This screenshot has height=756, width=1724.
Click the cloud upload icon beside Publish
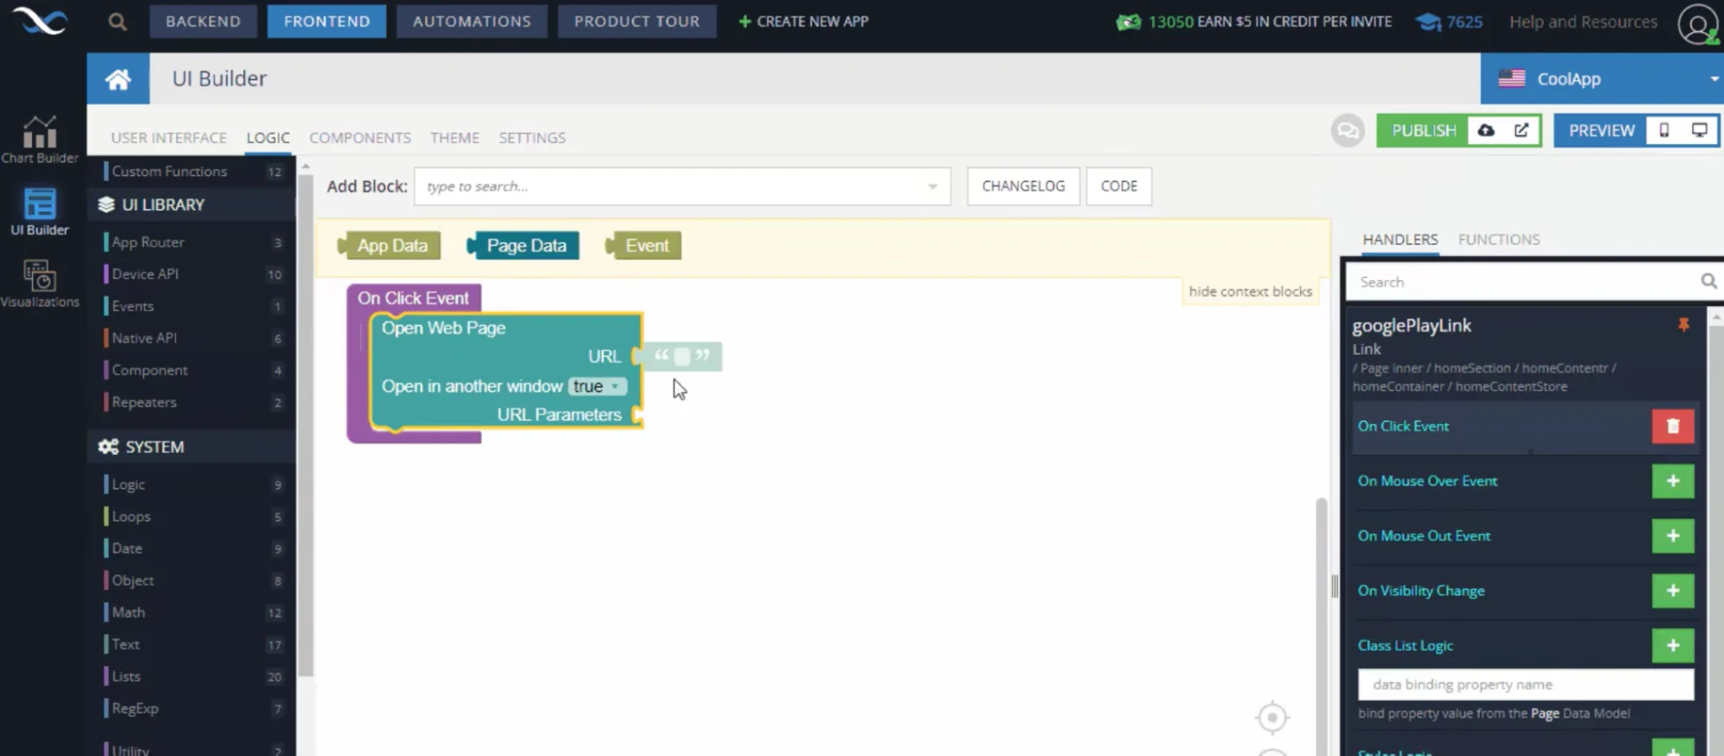pos(1486,131)
